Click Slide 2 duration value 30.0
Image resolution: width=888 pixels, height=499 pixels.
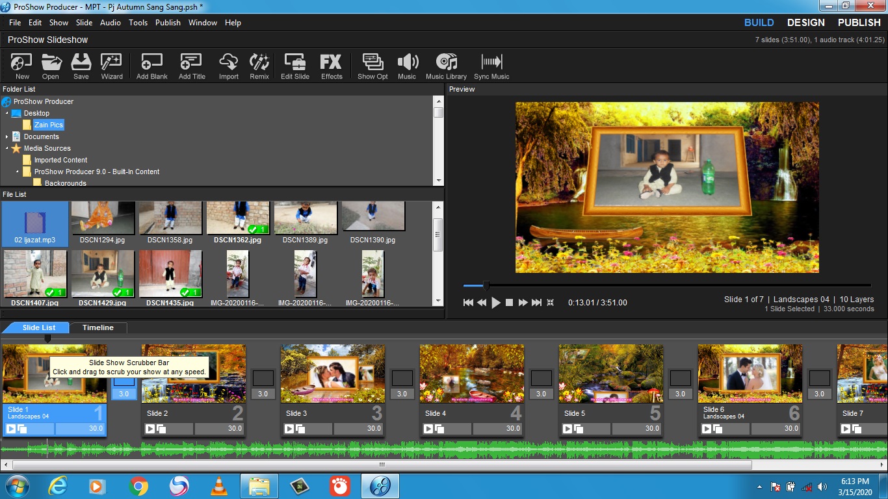(x=220, y=429)
